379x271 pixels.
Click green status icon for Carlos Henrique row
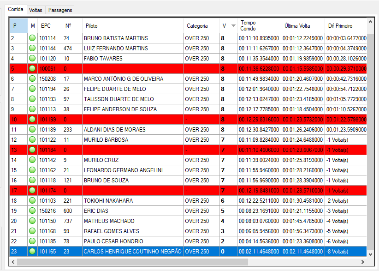click(x=32, y=252)
